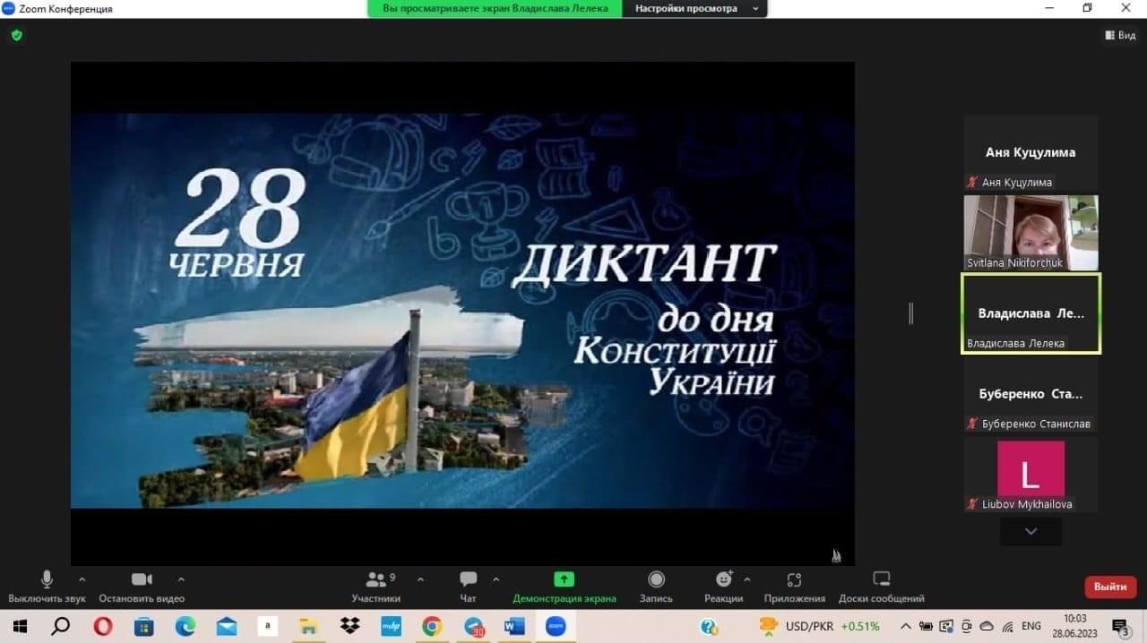Open Telegram with 30 badge on taskbar
Image resolution: width=1147 pixels, height=643 pixels.
click(x=473, y=626)
